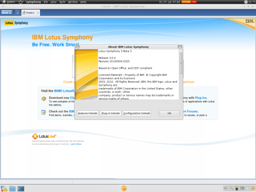The height and width of the screenshot is (192, 256).
Task: Open the file manager folder taskbar icon
Action: tap(12, 188)
